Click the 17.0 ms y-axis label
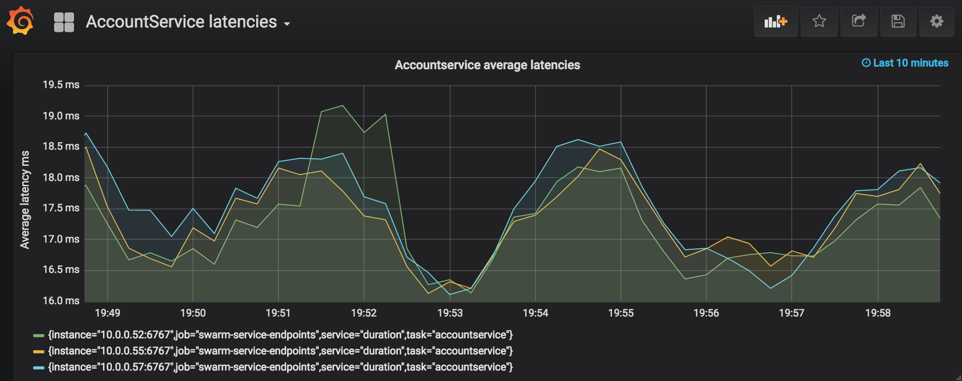The width and height of the screenshot is (962, 381). (x=61, y=239)
